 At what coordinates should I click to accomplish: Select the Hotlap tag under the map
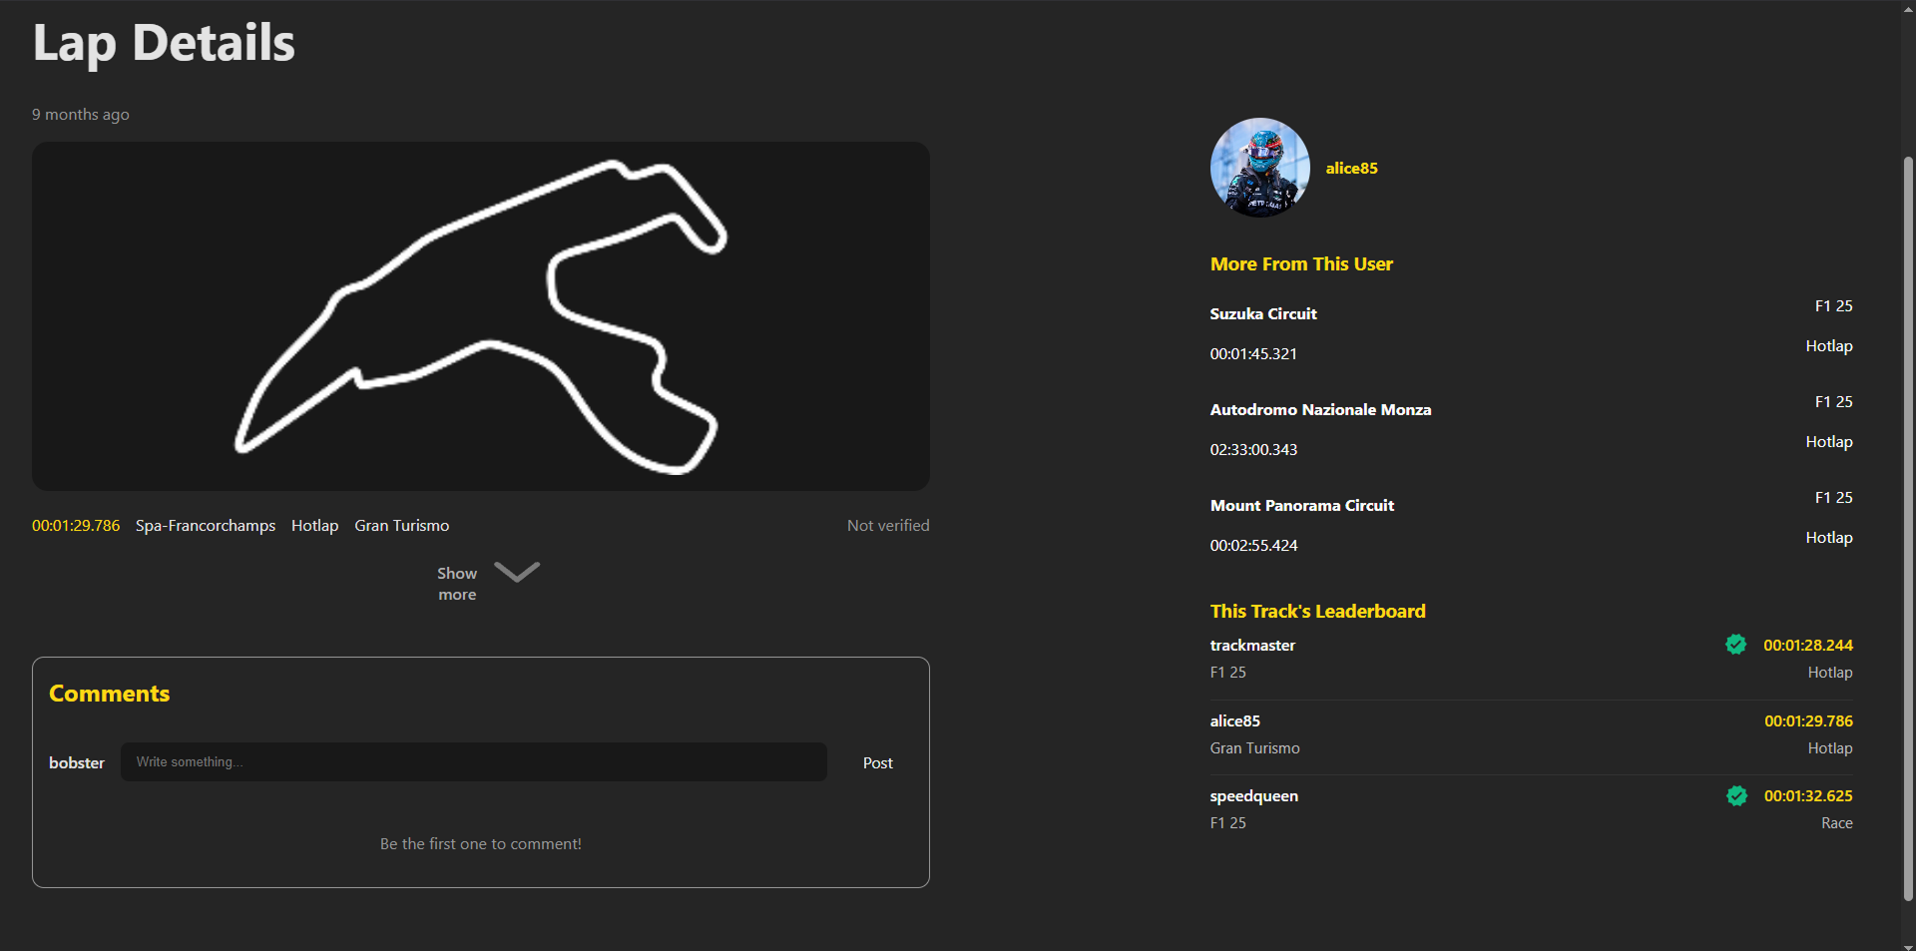coord(314,525)
